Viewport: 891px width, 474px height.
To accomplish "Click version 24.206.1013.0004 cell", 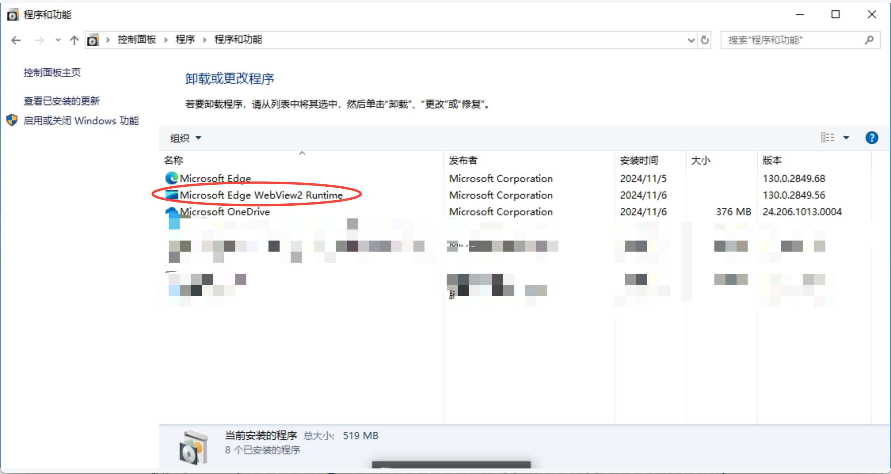I will click(802, 212).
